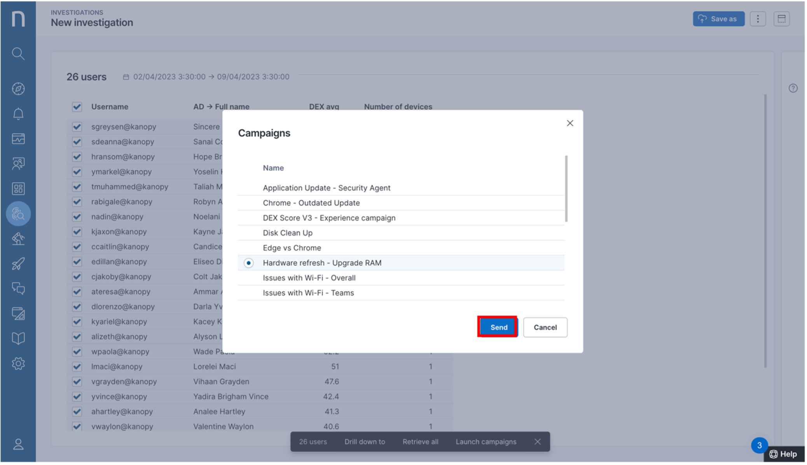This screenshot has width=807, height=465.
Task: Click the question mark help icon
Action: point(793,88)
